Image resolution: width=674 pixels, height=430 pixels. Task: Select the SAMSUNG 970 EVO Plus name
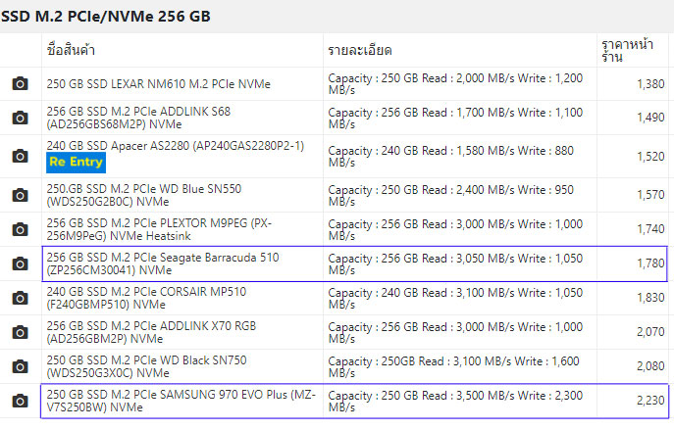pos(181,401)
